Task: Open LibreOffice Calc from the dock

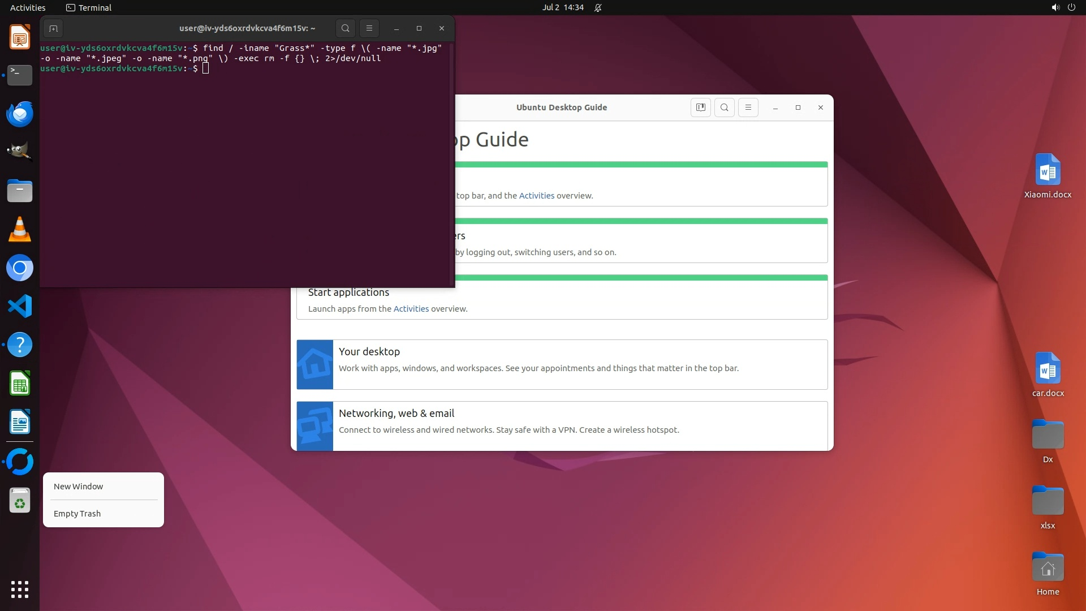Action: 20,384
